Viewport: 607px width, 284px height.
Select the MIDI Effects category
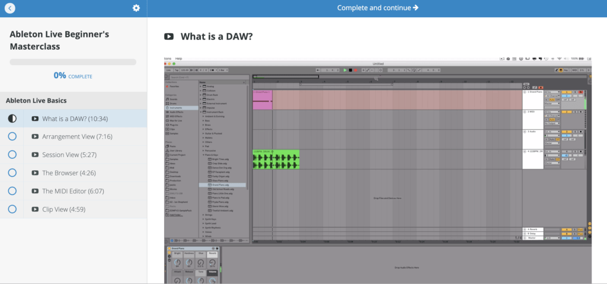point(175,116)
